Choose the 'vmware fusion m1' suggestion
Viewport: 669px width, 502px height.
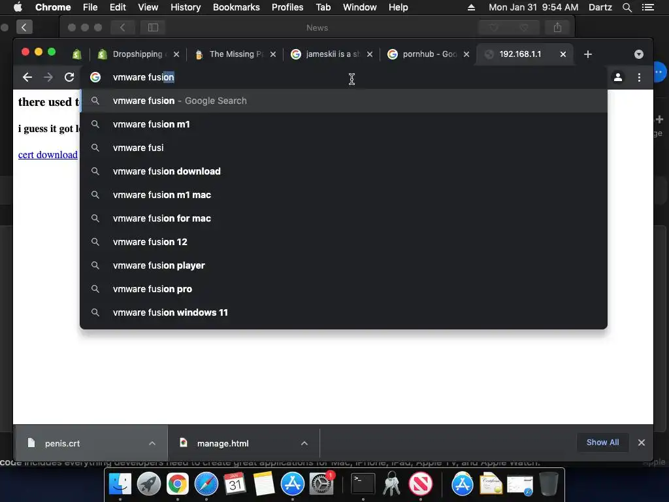pyautogui.click(x=344, y=124)
